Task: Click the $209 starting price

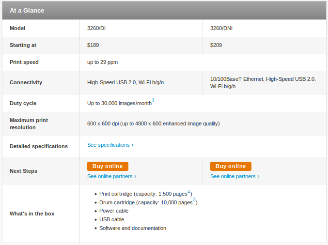Action: (216, 45)
